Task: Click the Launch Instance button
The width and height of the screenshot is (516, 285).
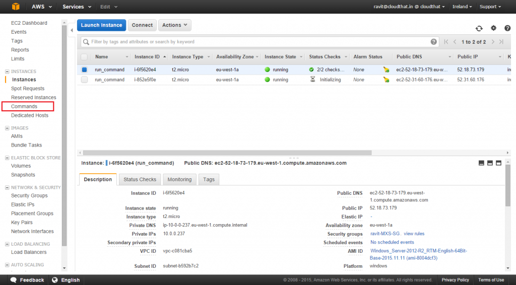Action: [x=101, y=25]
